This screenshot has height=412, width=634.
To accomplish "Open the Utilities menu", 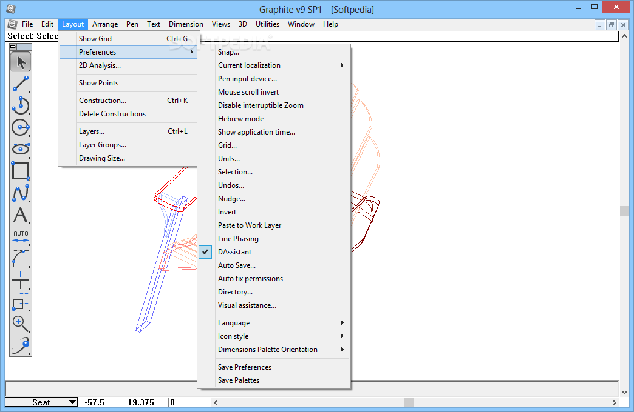I will tap(267, 24).
